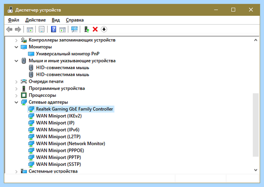Image resolution: width=264 pixels, height=187 pixels.
Task: Click the Back arrow toolbar icon
Action: tap(9, 29)
